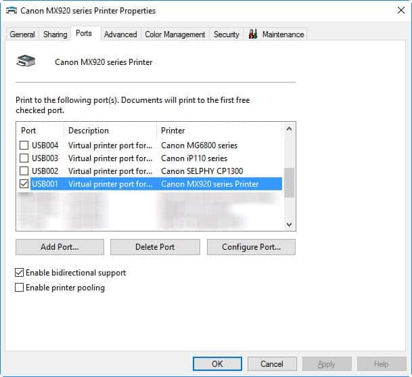Switch to the Security tab
Viewport: 412px width, 377px height.
coord(226,34)
